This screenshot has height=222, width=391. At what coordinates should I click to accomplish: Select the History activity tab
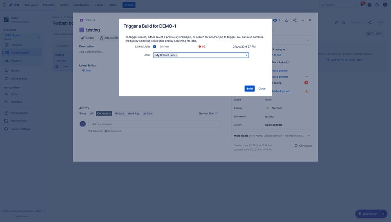pyautogui.click(x=119, y=113)
